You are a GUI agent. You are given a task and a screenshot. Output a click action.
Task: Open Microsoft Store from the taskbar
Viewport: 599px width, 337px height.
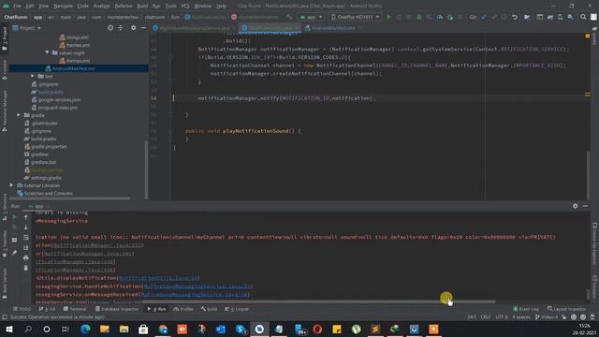click(143, 329)
